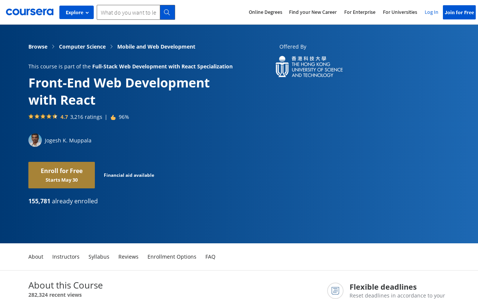The image size is (478, 299).
Task: Click the Offered By label
Action: 293,47
